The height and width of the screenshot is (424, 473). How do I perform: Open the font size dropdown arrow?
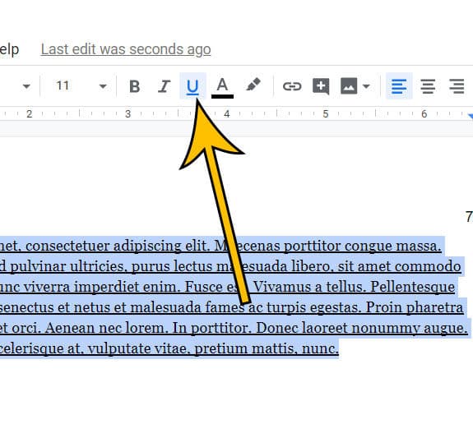[103, 86]
